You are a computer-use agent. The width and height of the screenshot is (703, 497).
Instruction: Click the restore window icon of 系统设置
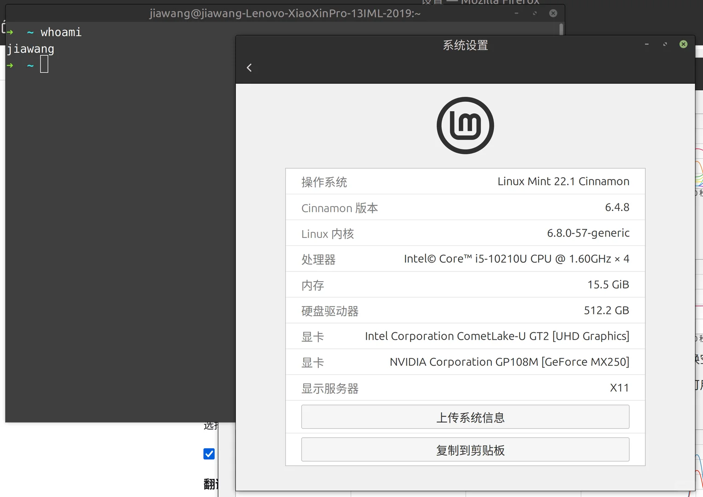click(665, 44)
